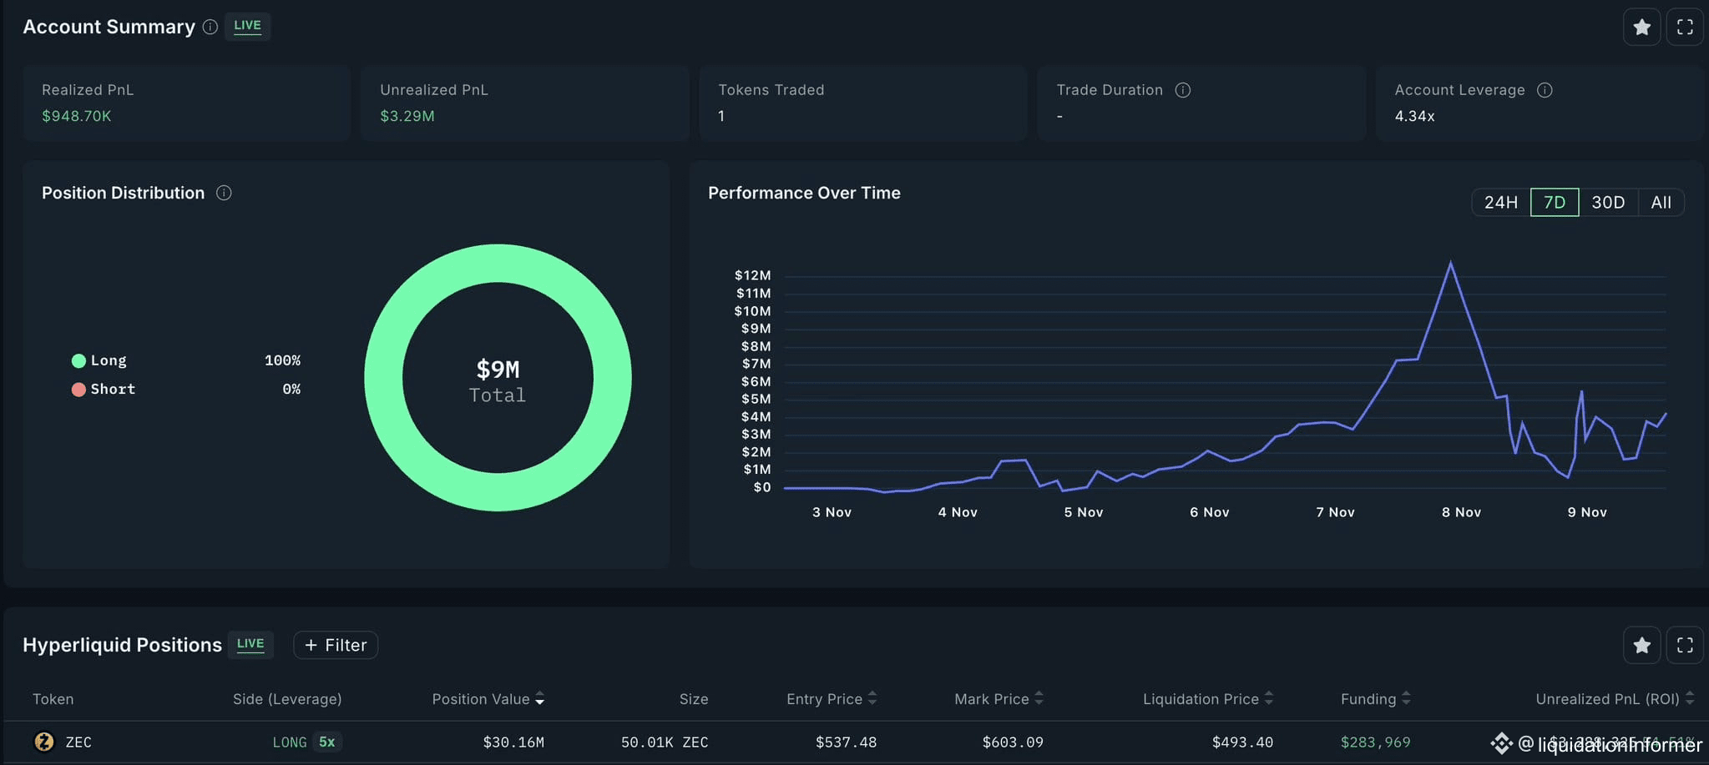Sort by Liquidation Price column
1709x765 pixels.
click(x=1208, y=699)
